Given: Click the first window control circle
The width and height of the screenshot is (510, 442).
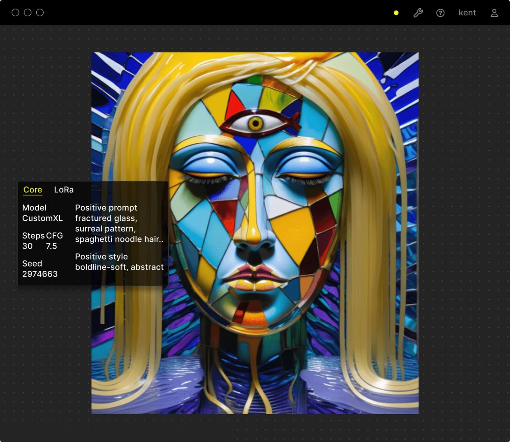Looking at the screenshot, I should pos(15,12).
